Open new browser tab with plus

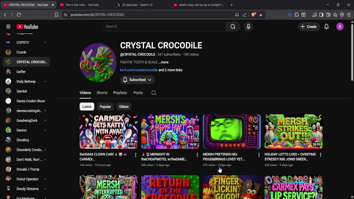[231, 5]
